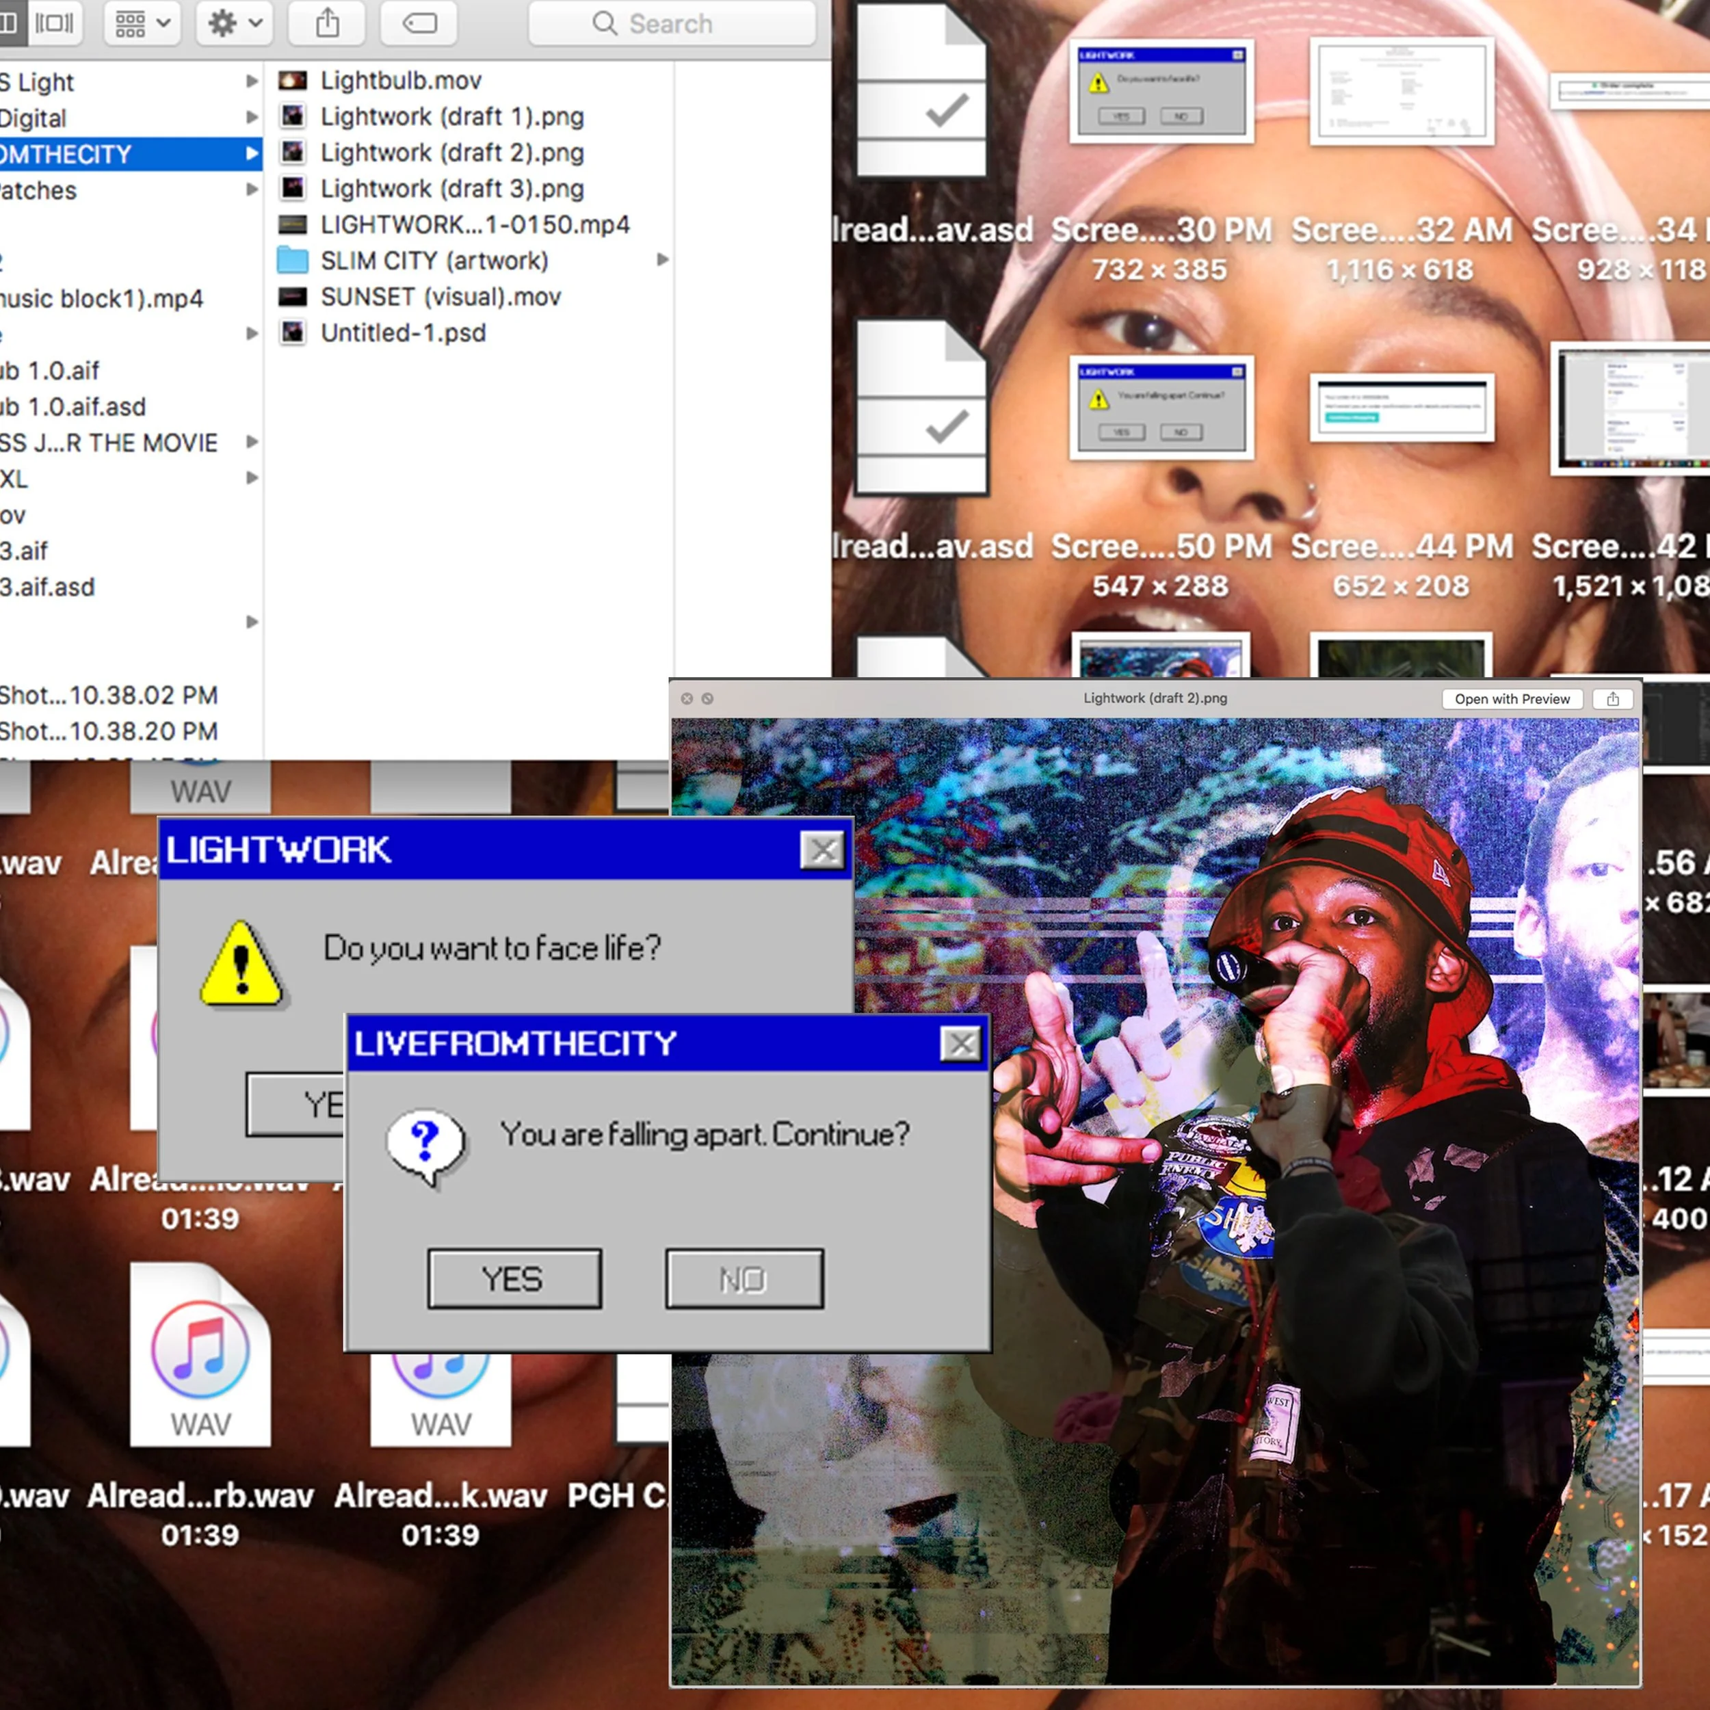Viewport: 1710px width, 1710px height.
Task: Click share icon in Quick Look window
Action: click(1613, 699)
